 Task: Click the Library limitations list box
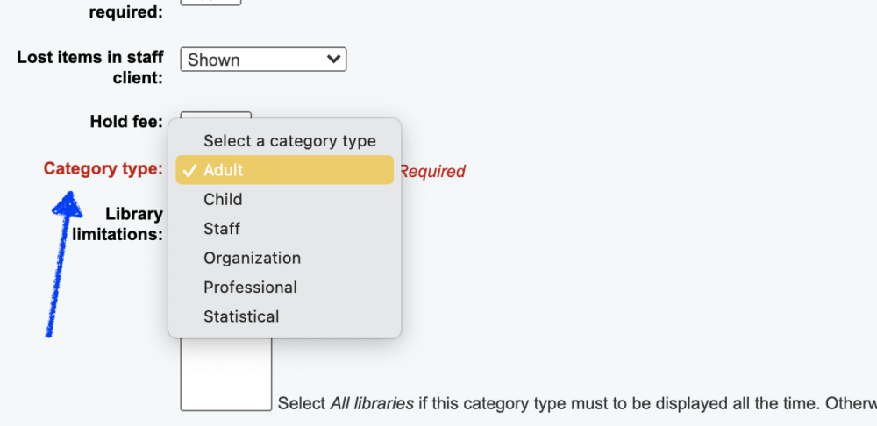(225, 375)
